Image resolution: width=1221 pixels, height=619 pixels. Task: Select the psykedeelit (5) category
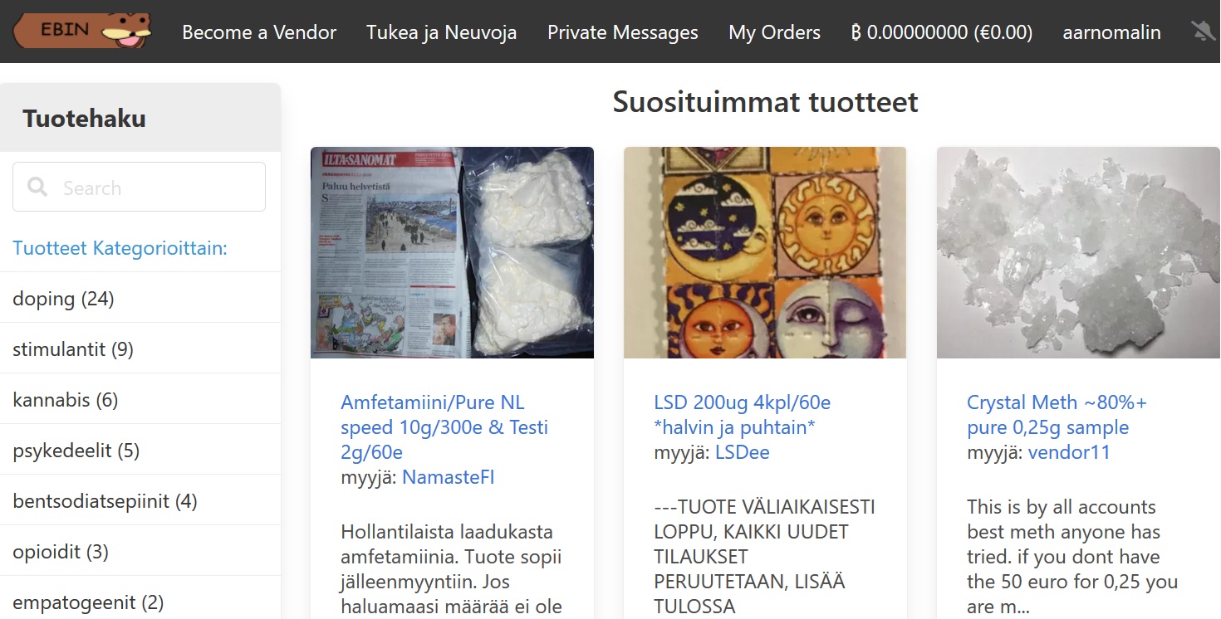coord(140,450)
